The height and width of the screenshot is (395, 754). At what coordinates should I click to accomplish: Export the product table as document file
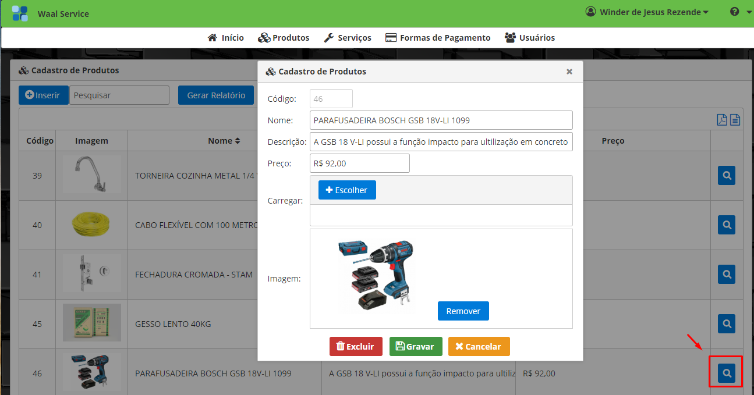[735, 119]
